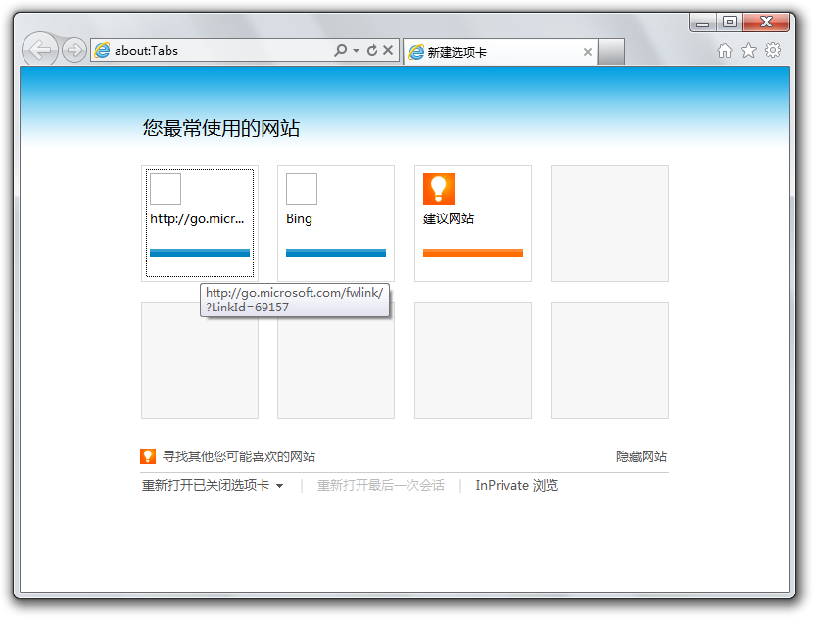The height and width of the screenshot is (618, 814).
Task: Click the IE page icon in address bar
Action: [102, 50]
